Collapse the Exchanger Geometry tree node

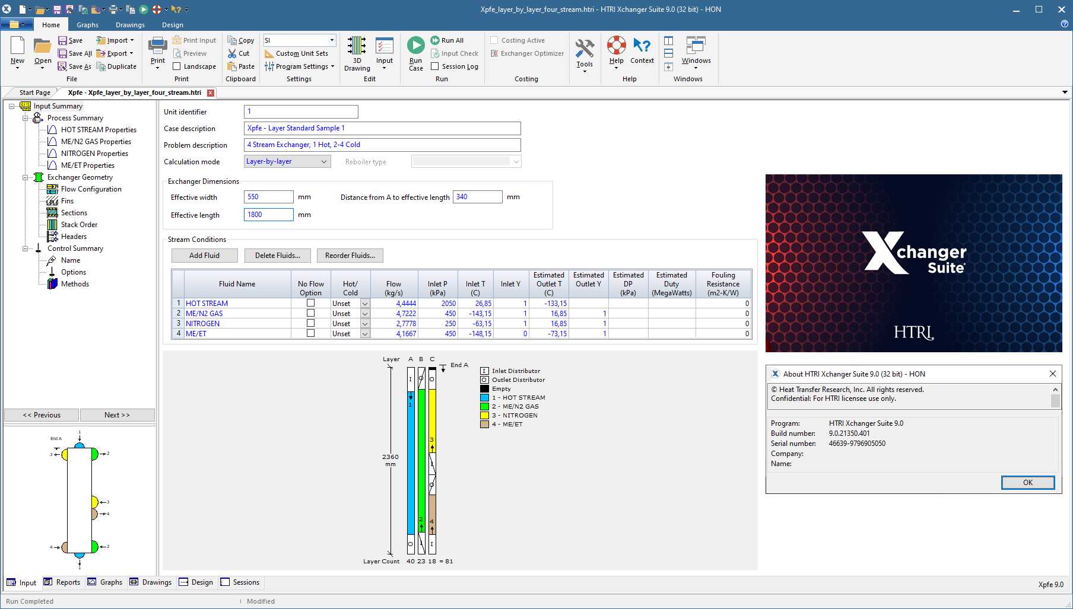[x=25, y=177]
